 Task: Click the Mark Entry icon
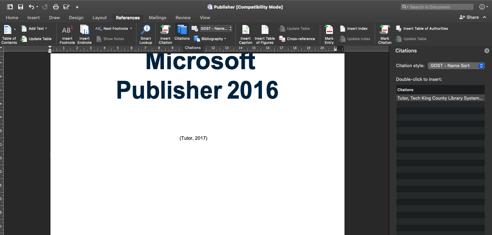click(329, 30)
